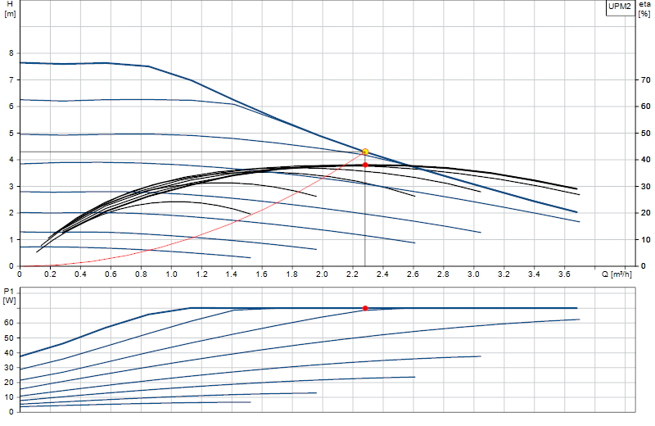Click the red dot on P1 power curve

pyautogui.click(x=365, y=308)
